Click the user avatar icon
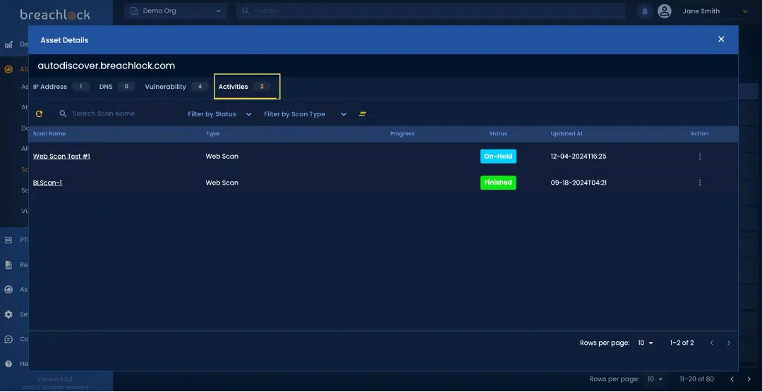 pos(665,11)
